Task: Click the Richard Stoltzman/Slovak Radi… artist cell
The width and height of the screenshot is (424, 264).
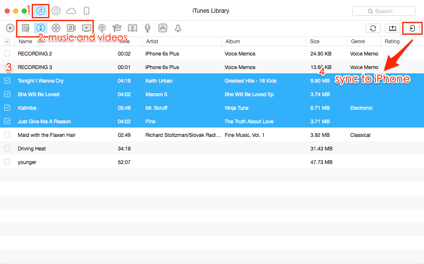Action: (183, 135)
